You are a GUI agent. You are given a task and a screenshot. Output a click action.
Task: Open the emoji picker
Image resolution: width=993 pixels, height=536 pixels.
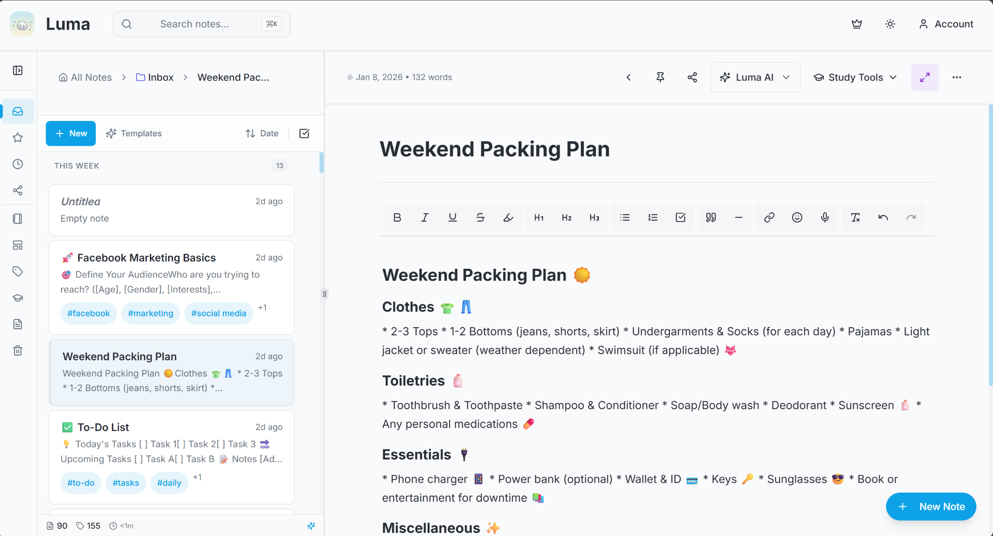pyautogui.click(x=796, y=218)
